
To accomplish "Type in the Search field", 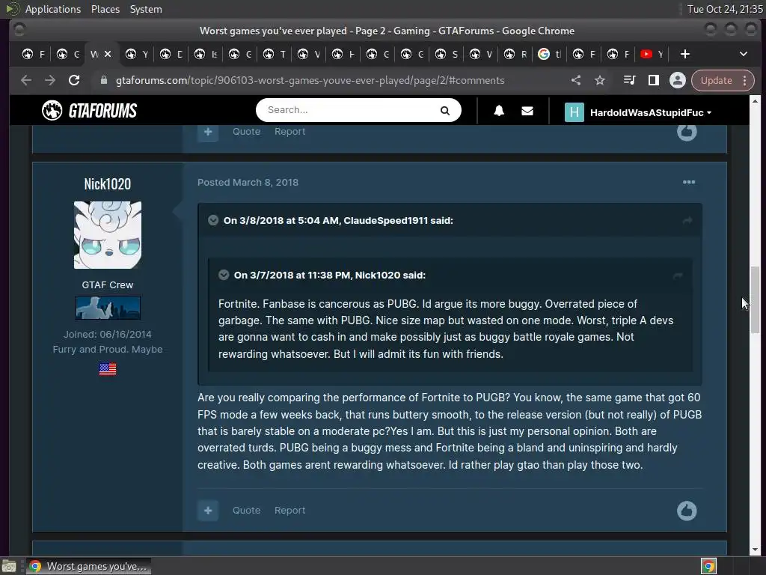I will 349,110.
